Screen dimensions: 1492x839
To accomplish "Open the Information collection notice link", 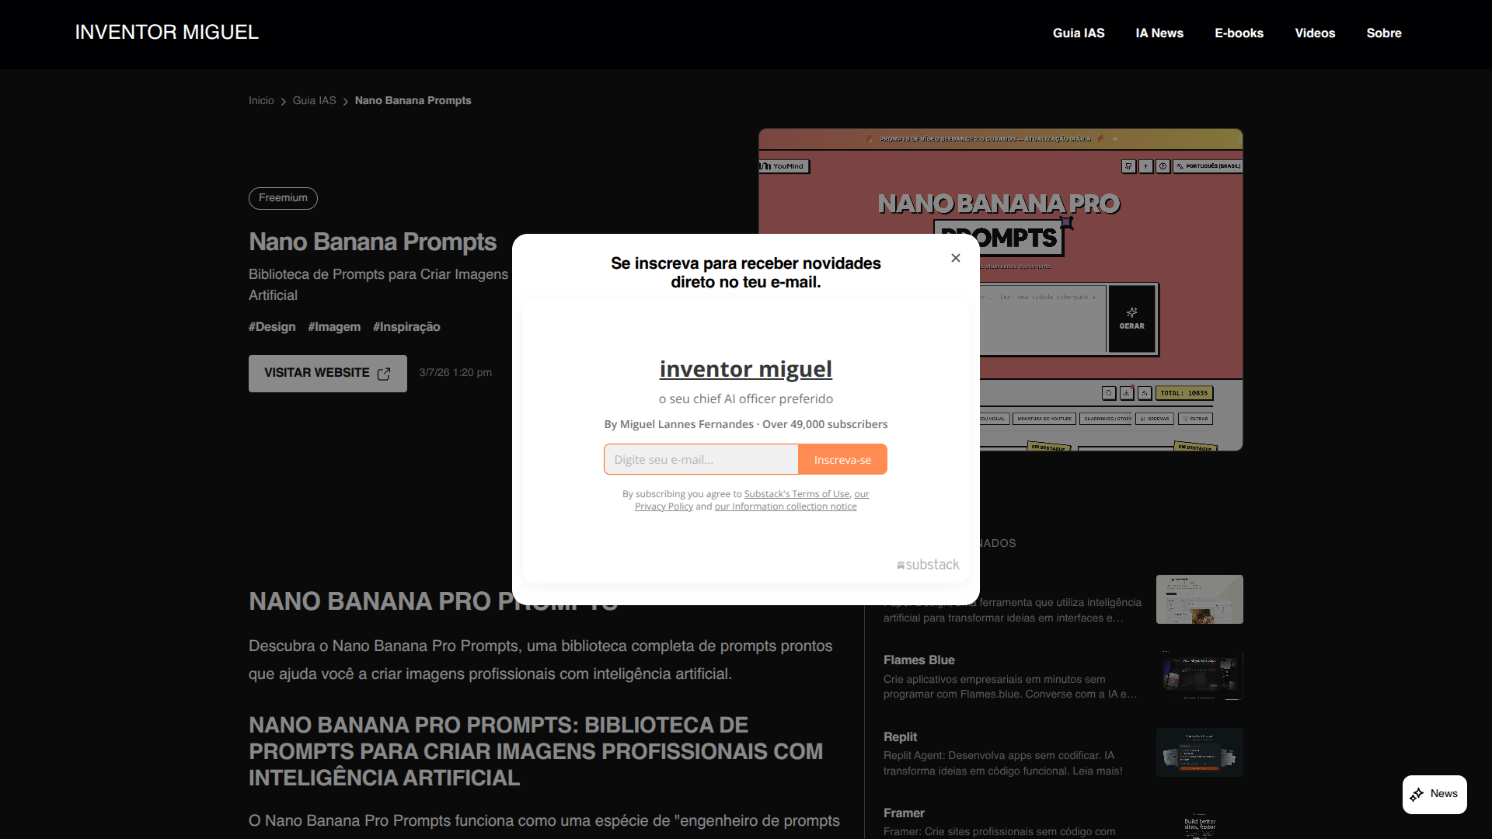I will [786, 507].
